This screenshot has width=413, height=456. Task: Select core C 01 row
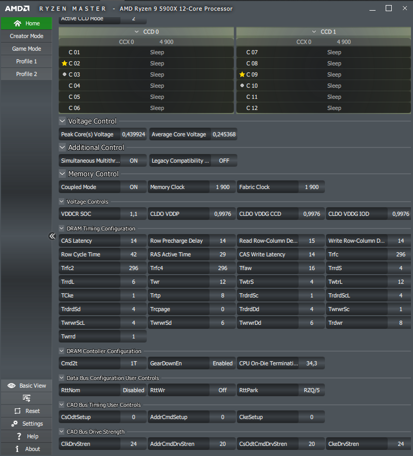click(x=146, y=52)
